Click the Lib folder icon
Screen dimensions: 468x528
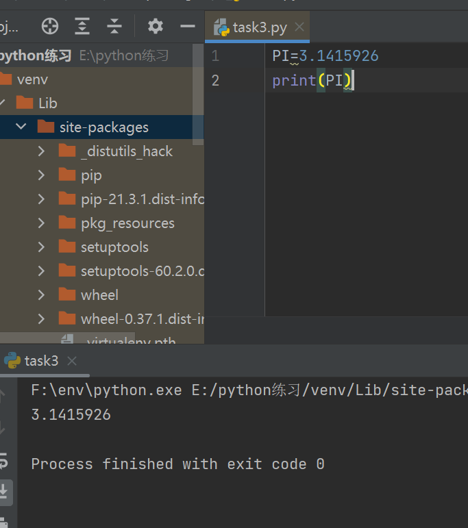tap(25, 102)
